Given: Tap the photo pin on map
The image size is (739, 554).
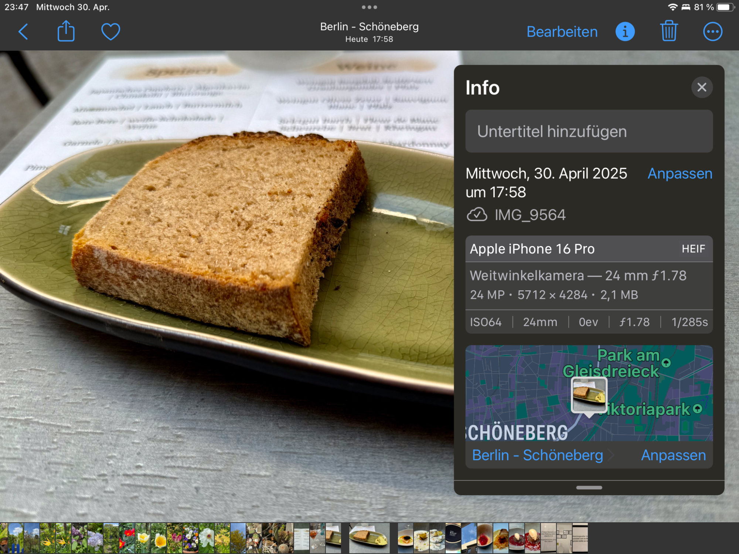Looking at the screenshot, I should coord(589,394).
